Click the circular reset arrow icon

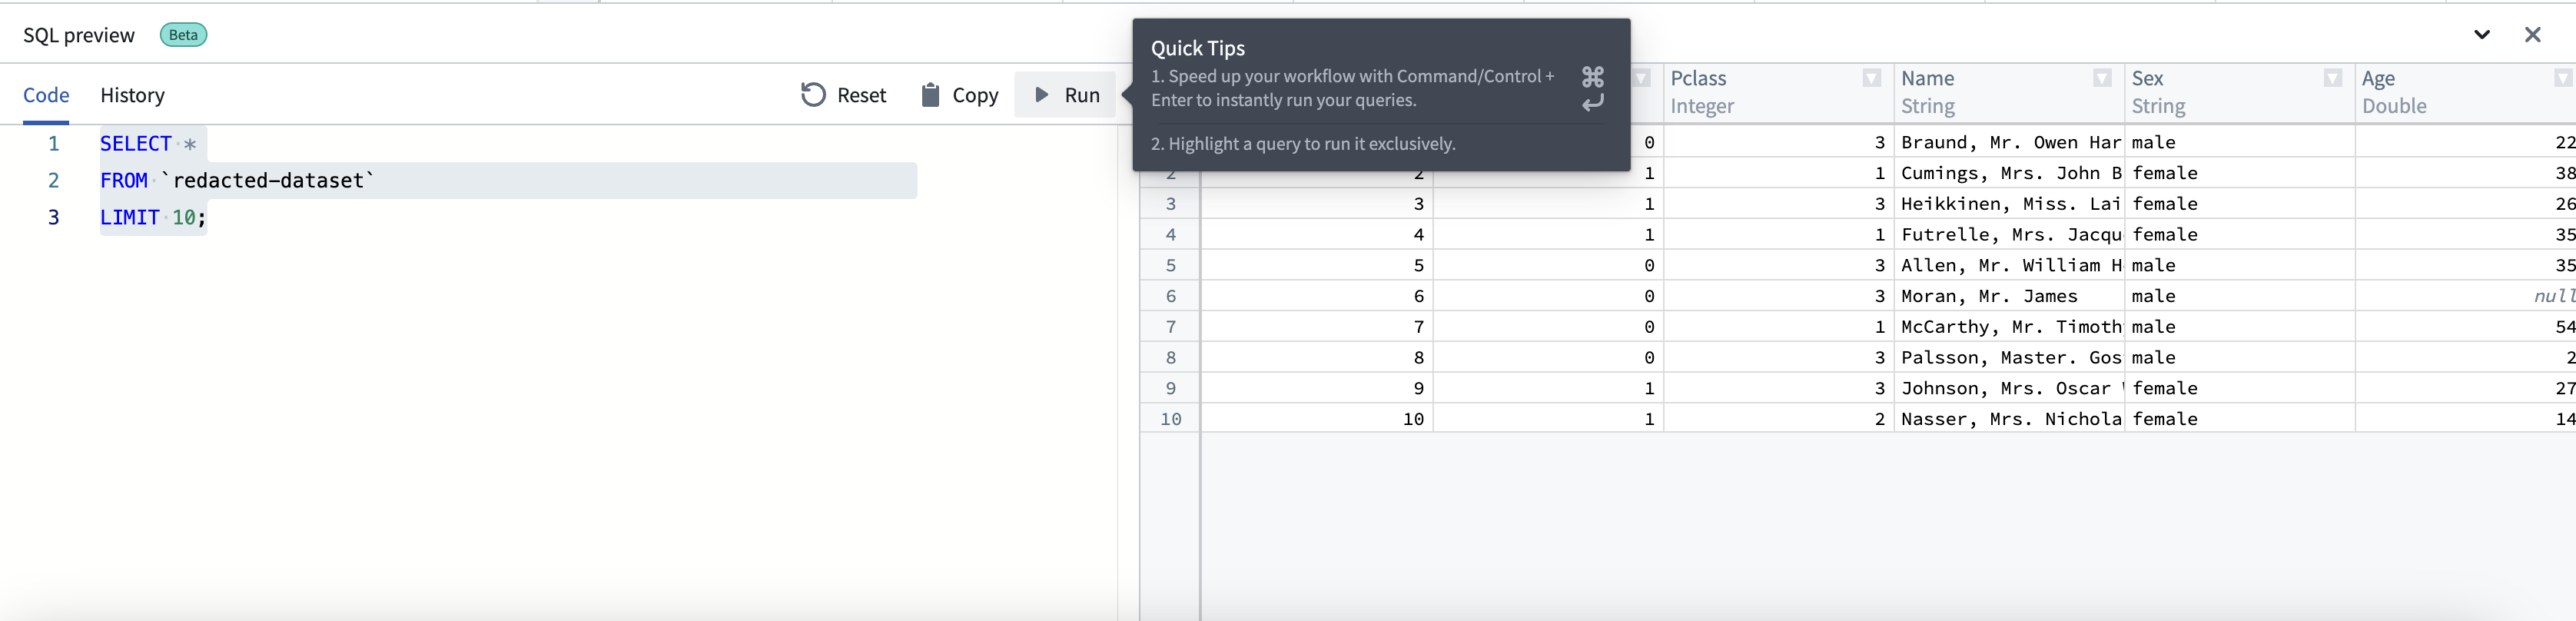click(813, 95)
